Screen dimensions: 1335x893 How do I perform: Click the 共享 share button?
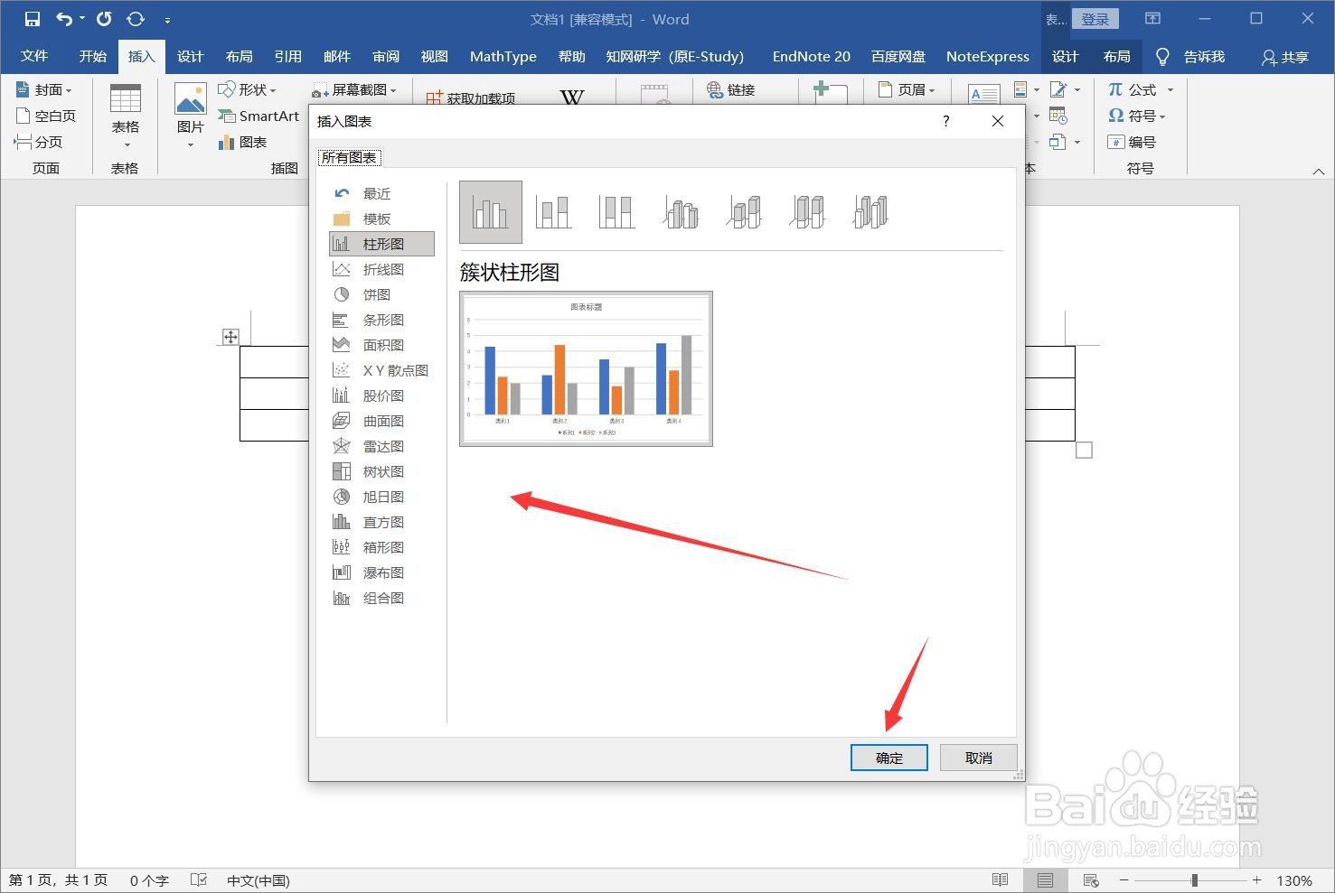[1285, 57]
